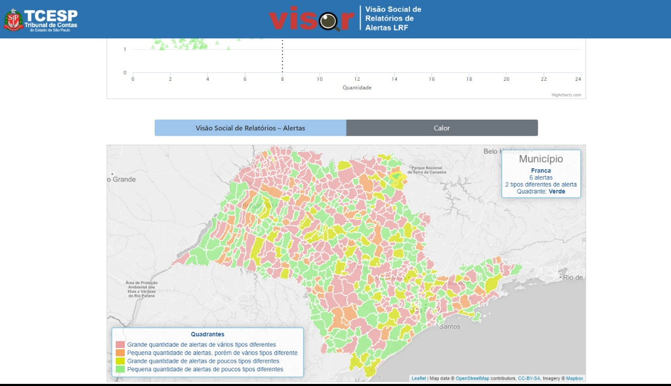
Task: Click the Franca name in Município info box
Action: tap(540, 170)
